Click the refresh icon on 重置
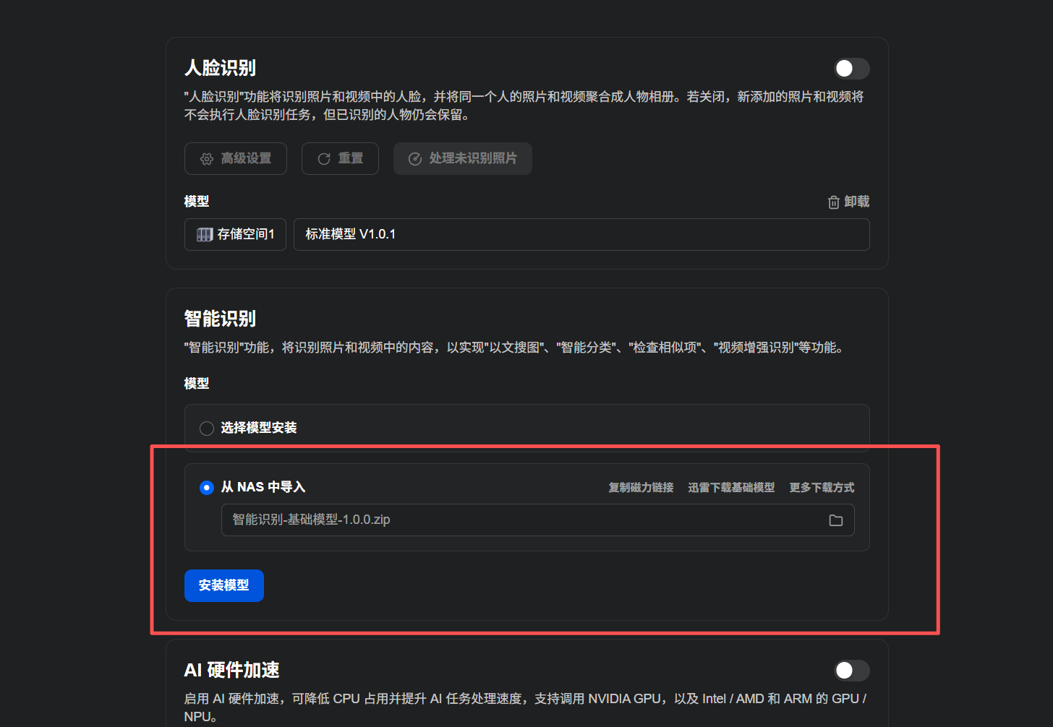This screenshot has width=1053, height=727. [324, 159]
